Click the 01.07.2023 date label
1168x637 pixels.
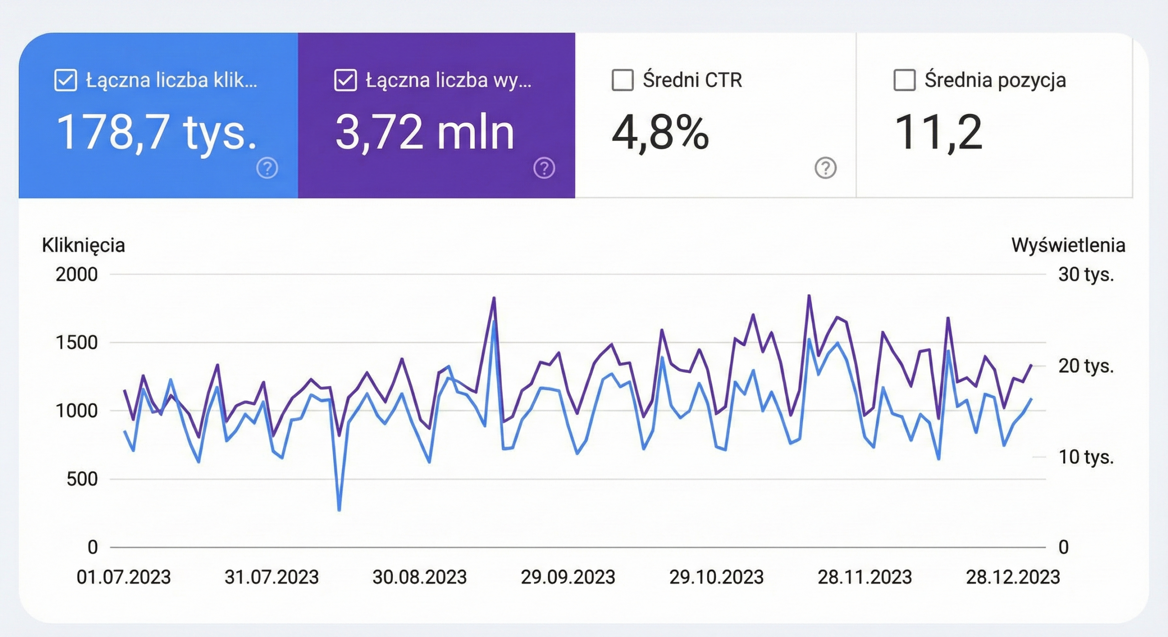[124, 577]
